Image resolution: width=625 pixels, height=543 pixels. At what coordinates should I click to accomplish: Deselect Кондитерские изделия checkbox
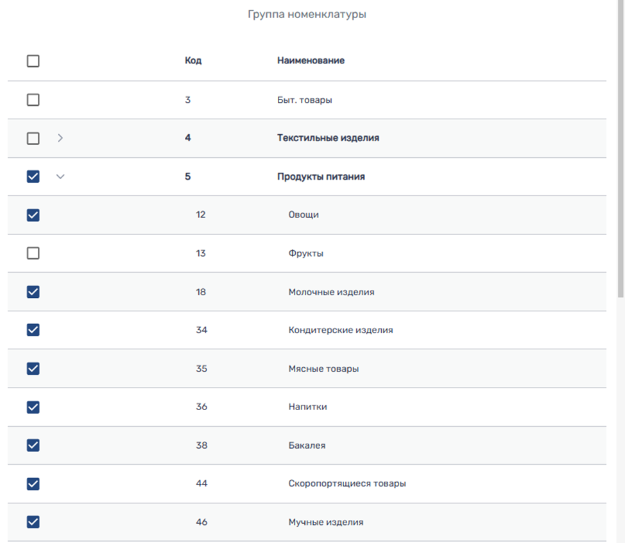coord(33,330)
